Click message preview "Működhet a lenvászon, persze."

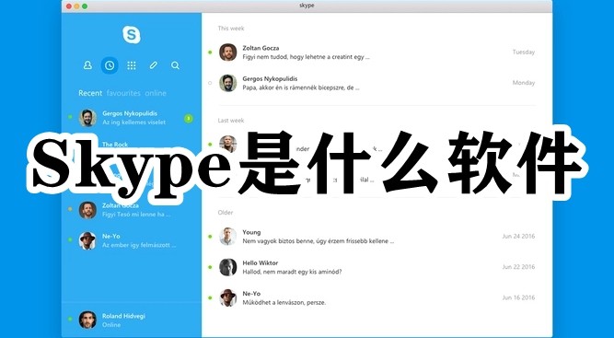[x=284, y=303]
